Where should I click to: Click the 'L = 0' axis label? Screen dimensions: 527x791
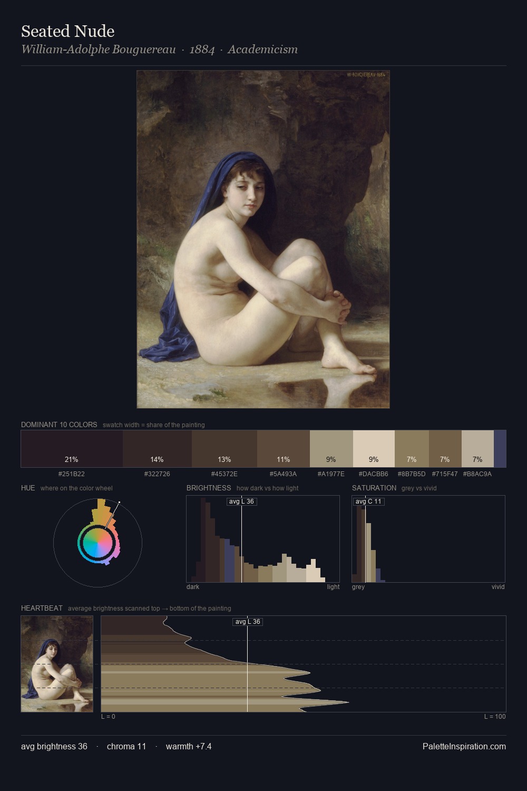[x=108, y=717]
